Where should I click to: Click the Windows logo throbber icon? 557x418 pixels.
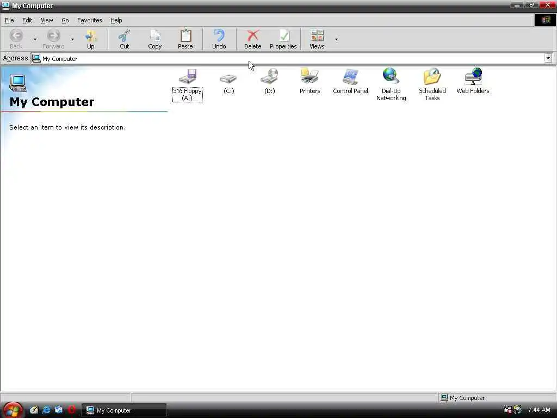click(545, 20)
